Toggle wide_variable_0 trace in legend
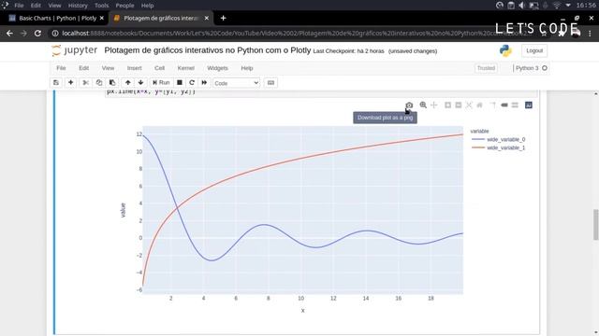599x336 pixels. pyautogui.click(x=499, y=139)
